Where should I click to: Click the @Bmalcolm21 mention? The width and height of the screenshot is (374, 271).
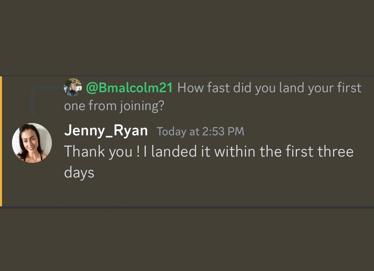click(x=129, y=88)
